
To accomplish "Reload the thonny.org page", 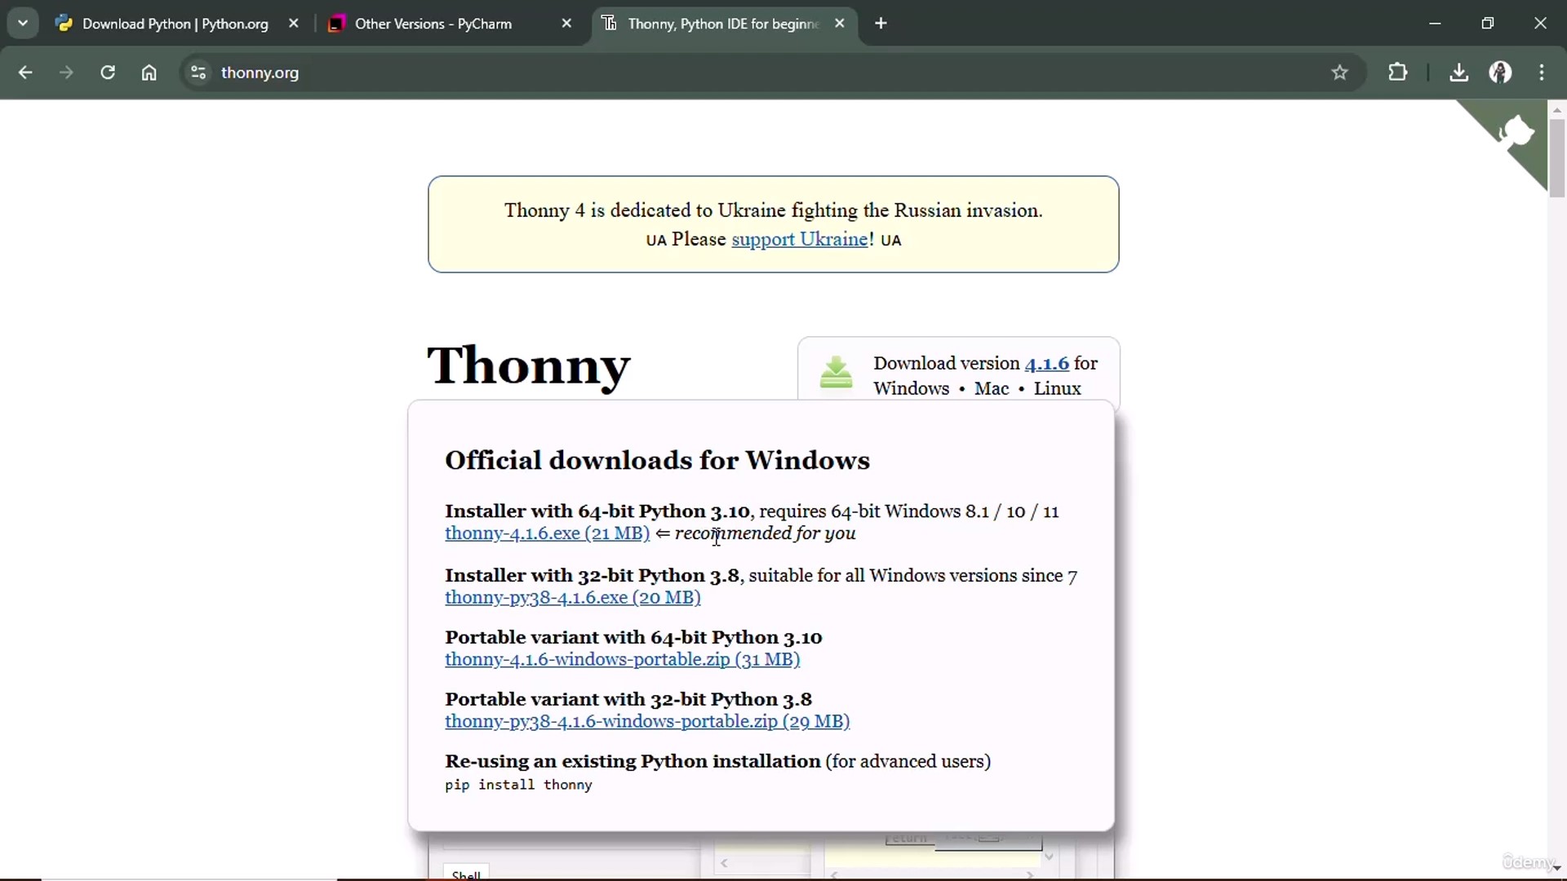I will click(x=108, y=73).
